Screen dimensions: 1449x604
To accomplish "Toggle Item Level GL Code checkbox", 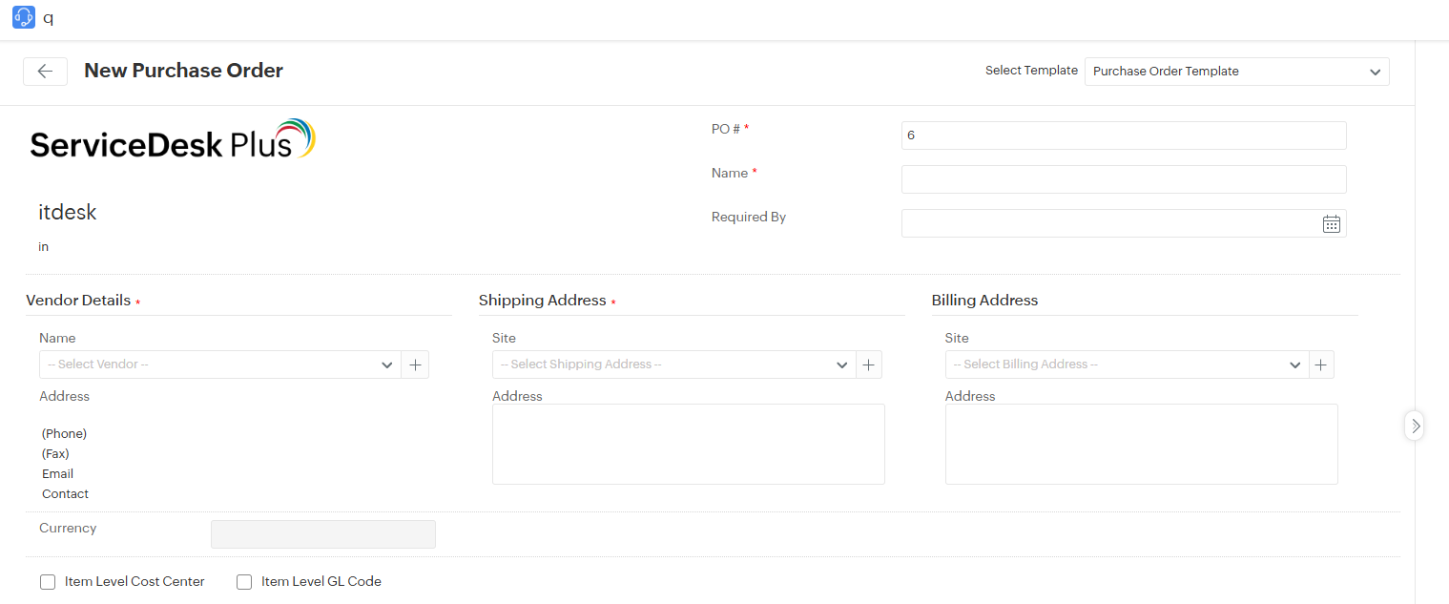I will (x=244, y=582).
